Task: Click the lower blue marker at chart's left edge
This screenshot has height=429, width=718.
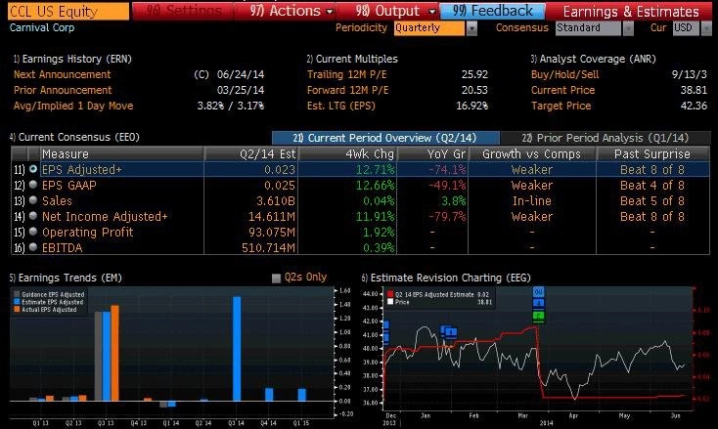Action: (x=386, y=338)
